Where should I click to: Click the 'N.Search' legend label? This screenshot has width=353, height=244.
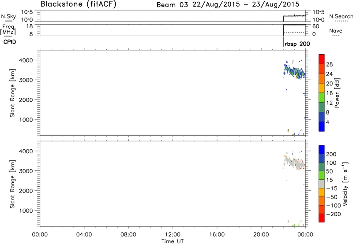click(x=341, y=16)
